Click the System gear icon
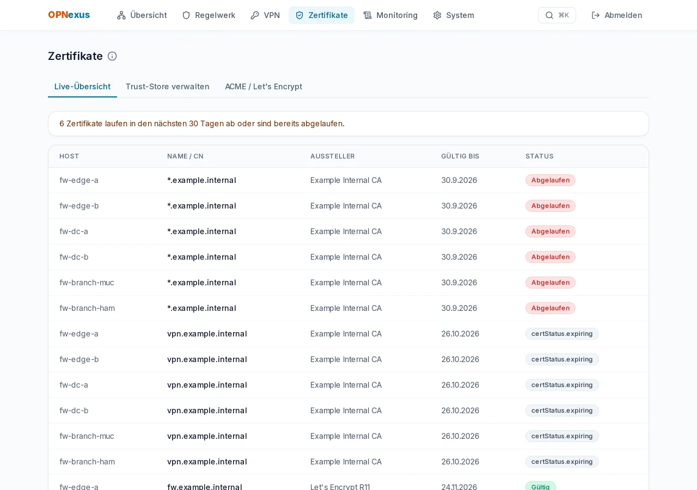 pos(437,15)
